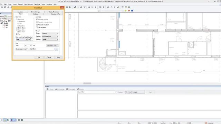This screenshot has width=221, height=124.
Task: Click the lightbulb-shaped icon in the top toolbar
Action: pyautogui.click(x=85, y=7)
